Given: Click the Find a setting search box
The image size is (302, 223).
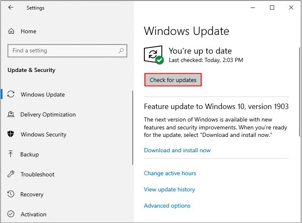Looking at the screenshot, I should tap(62, 51).
